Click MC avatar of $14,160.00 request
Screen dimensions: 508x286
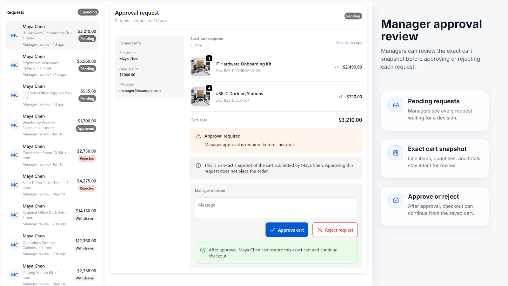click(15, 215)
